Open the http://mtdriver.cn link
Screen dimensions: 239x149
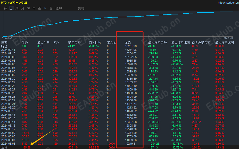tap(228, 3)
